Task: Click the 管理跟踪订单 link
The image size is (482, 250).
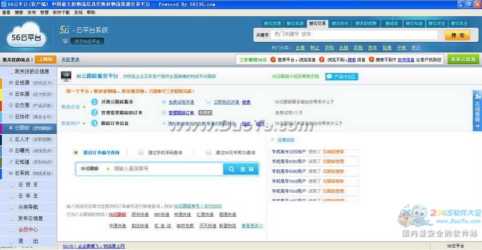Action: point(181,113)
